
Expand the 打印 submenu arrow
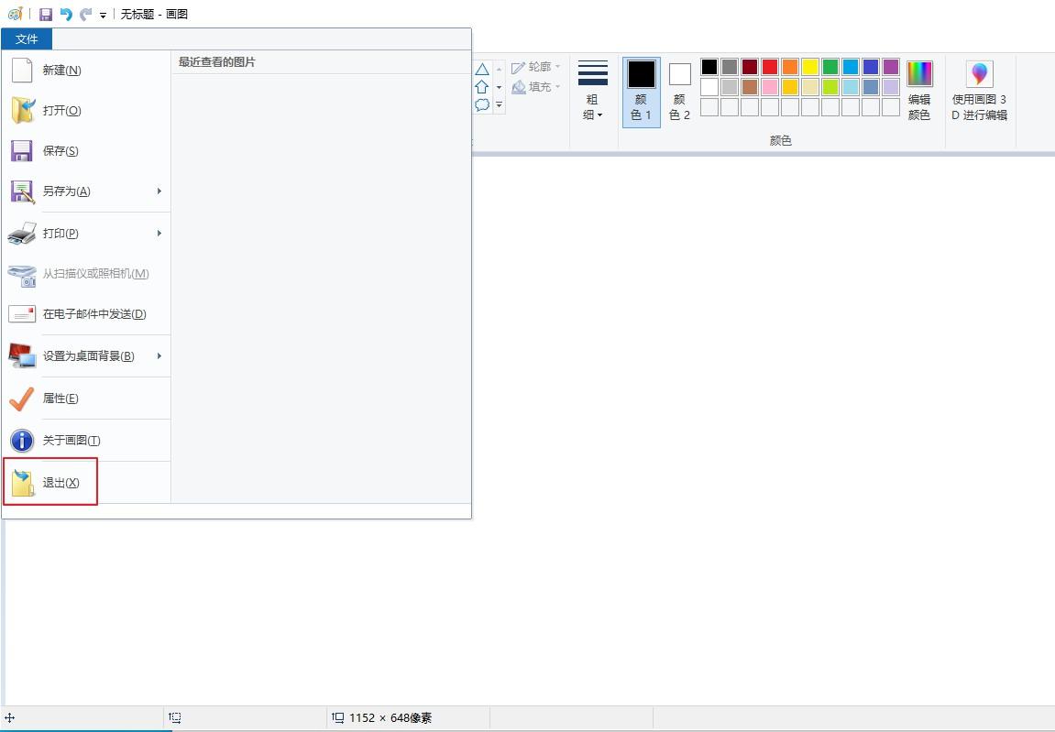click(x=159, y=233)
